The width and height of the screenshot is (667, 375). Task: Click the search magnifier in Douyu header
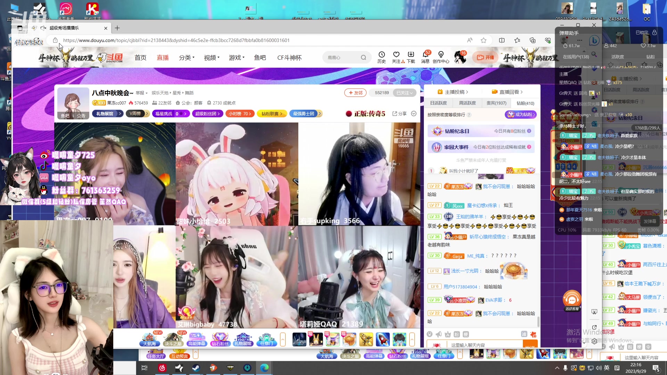coord(363,58)
